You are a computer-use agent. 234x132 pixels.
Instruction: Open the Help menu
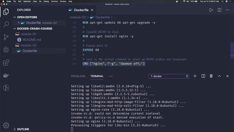(x=70, y=1)
